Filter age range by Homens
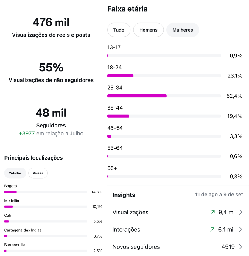 coord(148,30)
